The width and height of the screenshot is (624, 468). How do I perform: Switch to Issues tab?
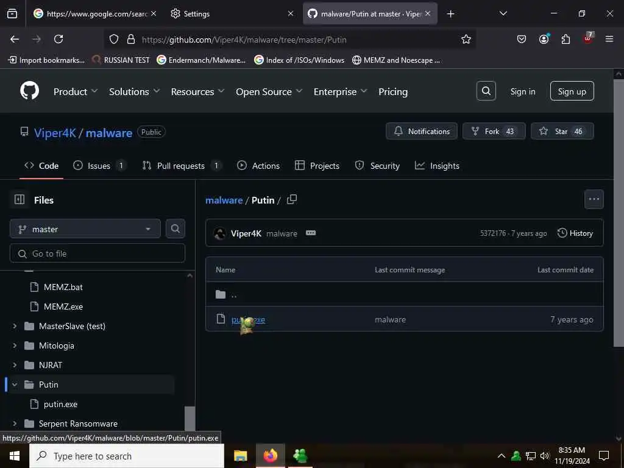99,166
